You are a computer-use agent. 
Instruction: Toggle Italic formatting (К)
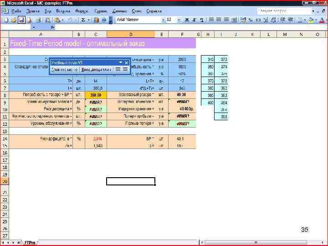(x=195, y=20)
